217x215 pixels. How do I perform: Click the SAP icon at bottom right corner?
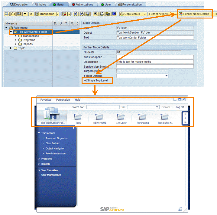tap(180, 209)
